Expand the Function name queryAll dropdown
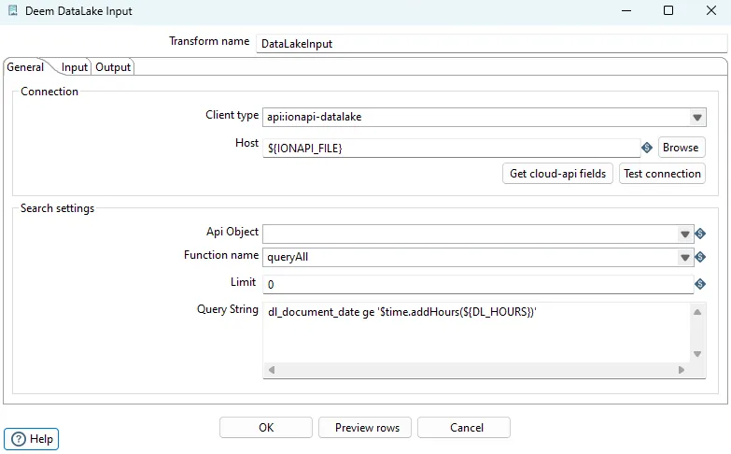 [685, 258]
